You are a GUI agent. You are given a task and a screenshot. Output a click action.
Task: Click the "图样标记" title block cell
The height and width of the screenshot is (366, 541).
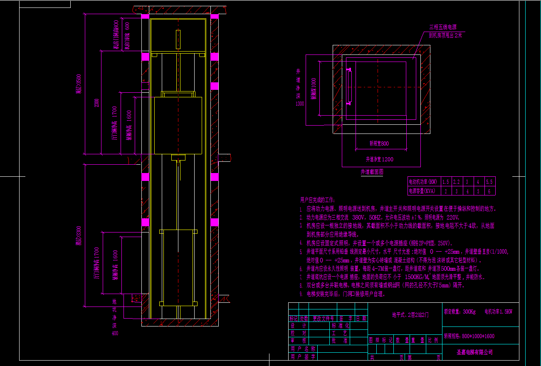(380, 340)
